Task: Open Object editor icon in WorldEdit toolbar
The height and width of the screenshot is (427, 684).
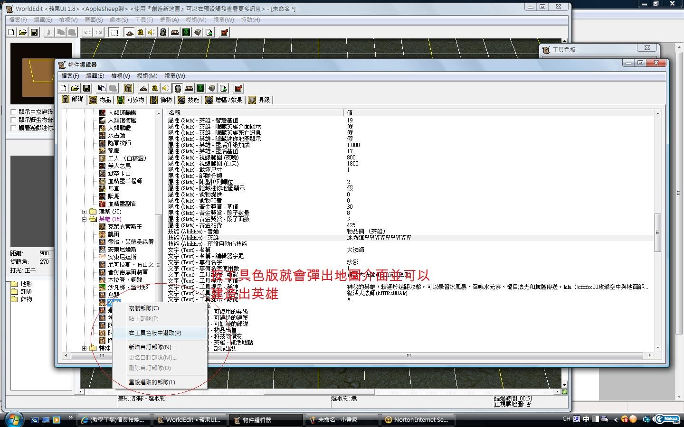Action: tap(163, 32)
